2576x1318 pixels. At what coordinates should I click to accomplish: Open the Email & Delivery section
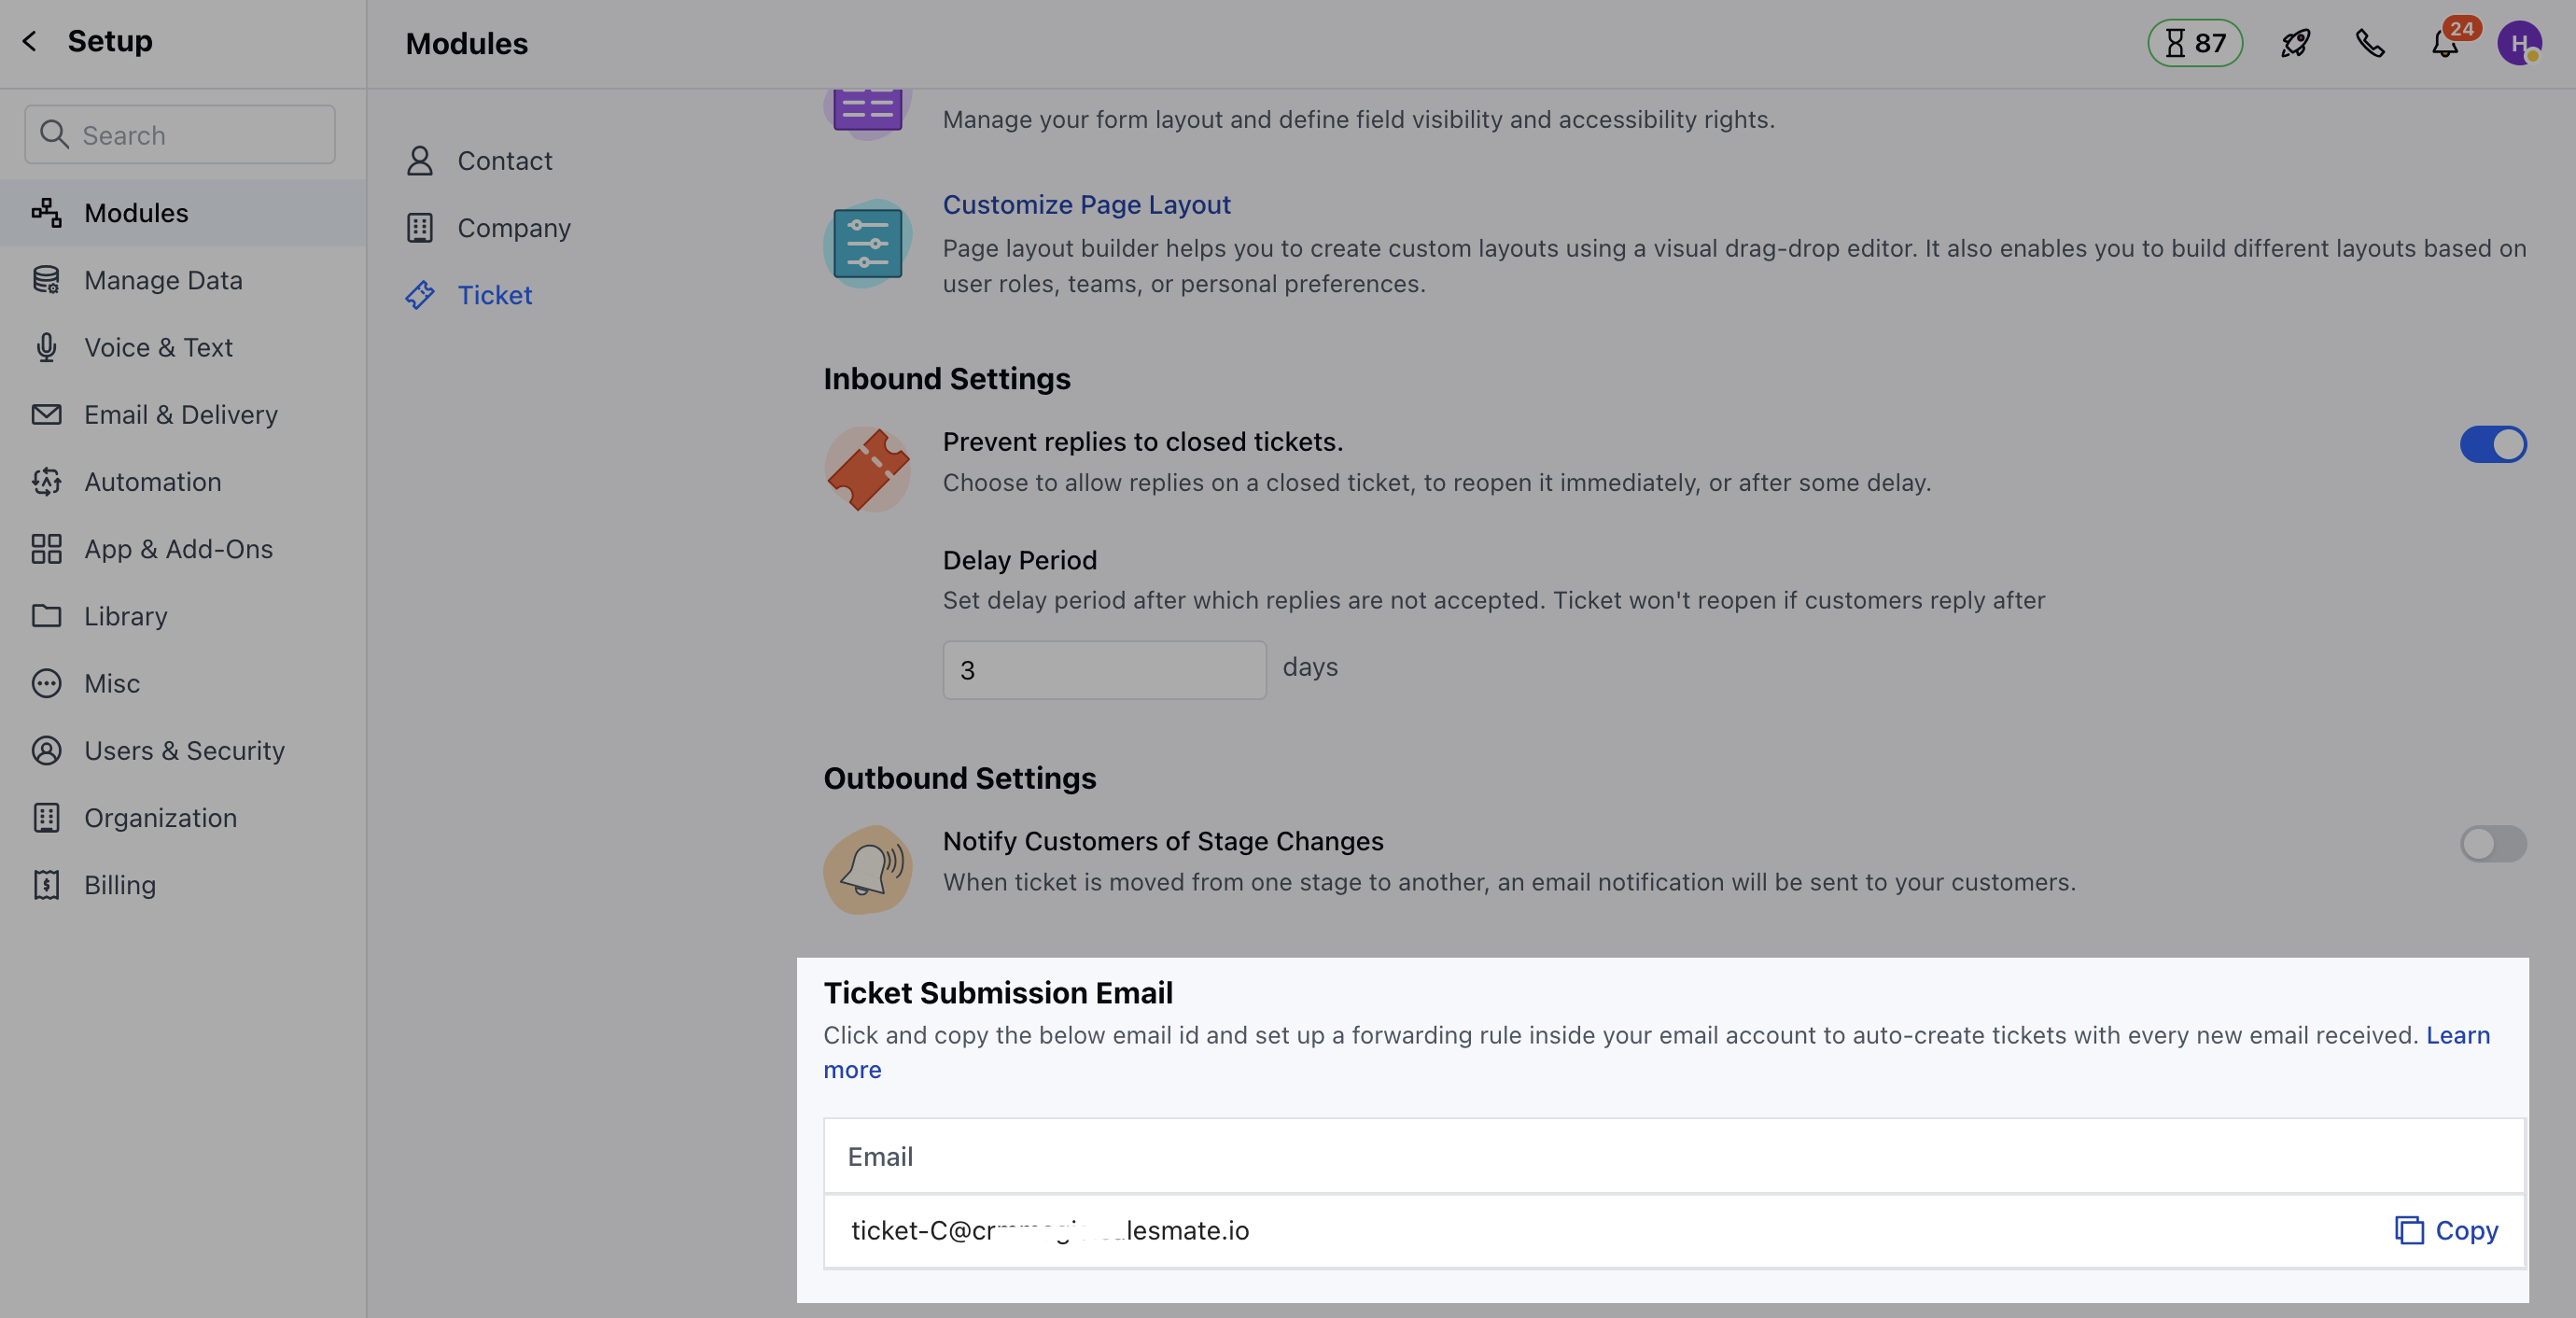point(180,415)
